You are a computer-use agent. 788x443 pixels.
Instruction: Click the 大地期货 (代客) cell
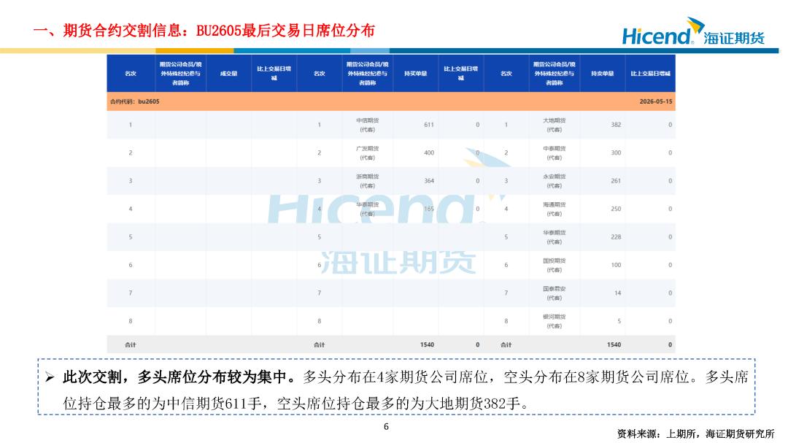tap(555, 126)
